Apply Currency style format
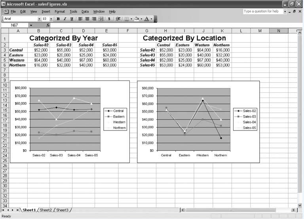 (x=109, y=19)
